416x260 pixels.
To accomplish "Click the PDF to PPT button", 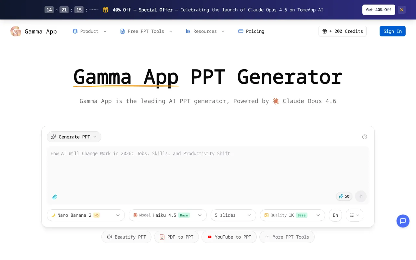I will click(x=176, y=237).
